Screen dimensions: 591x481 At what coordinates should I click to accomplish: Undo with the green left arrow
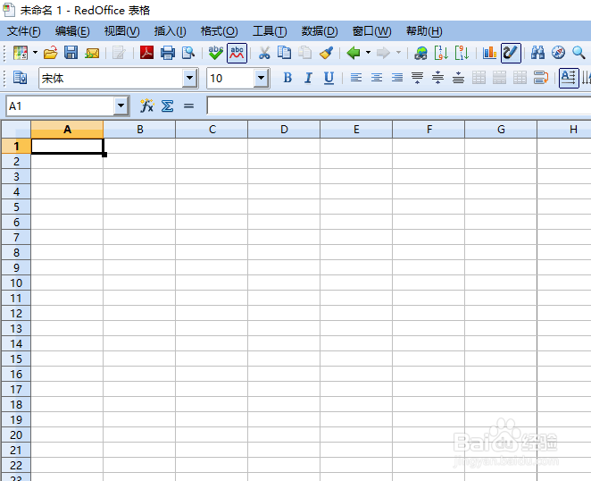pyautogui.click(x=354, y=53)
